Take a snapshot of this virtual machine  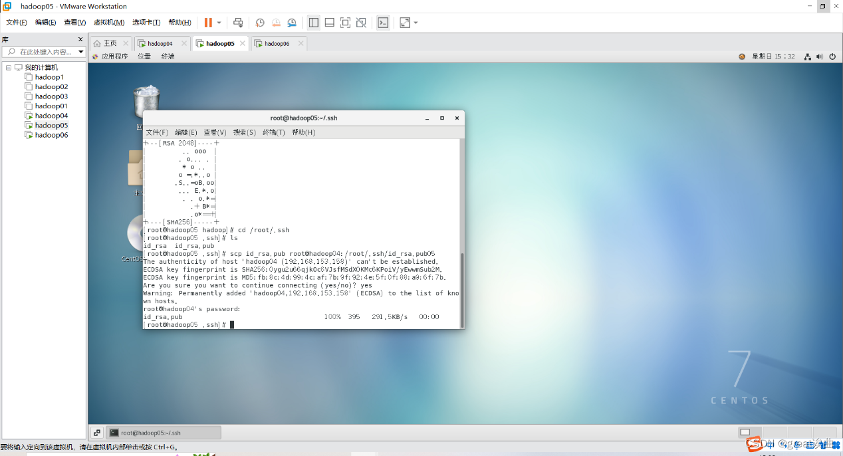coord(260,23)
